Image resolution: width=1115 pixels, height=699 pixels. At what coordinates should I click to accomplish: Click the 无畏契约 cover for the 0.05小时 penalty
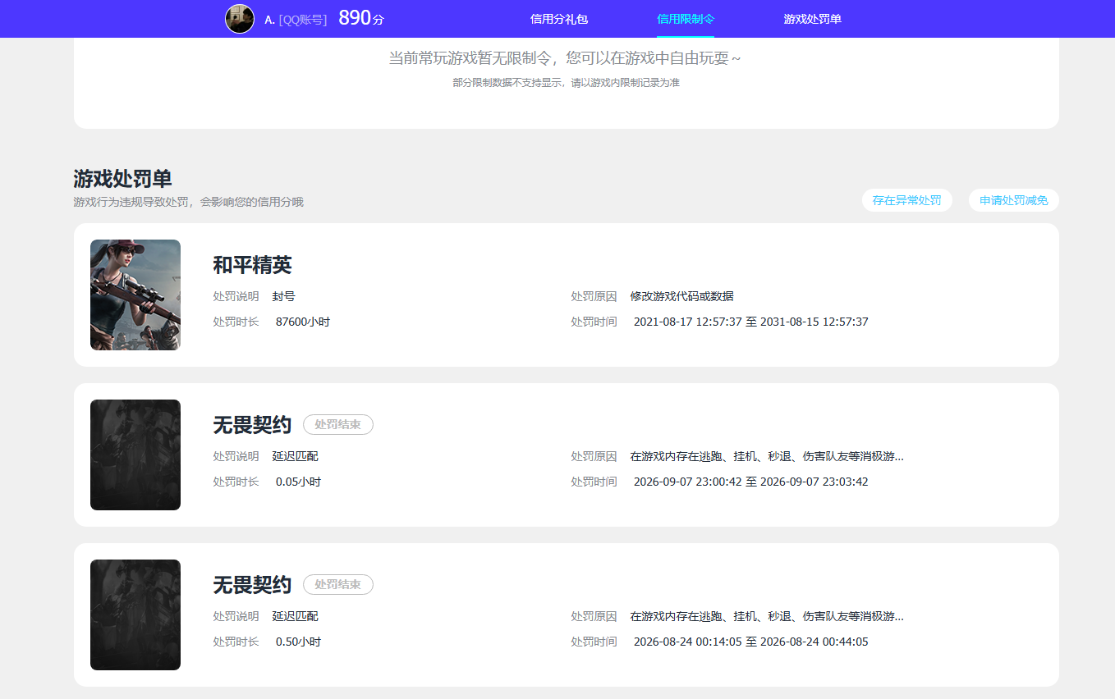pyautogui.click(x=135, y=455)
